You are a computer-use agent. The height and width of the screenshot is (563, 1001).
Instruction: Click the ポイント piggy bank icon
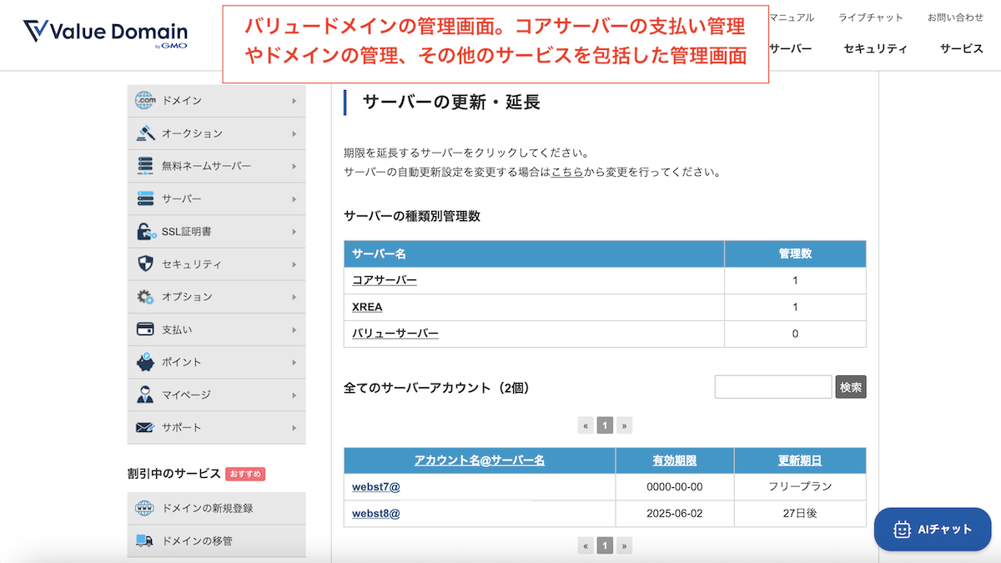pyautogui.click(x=145, y=362)
